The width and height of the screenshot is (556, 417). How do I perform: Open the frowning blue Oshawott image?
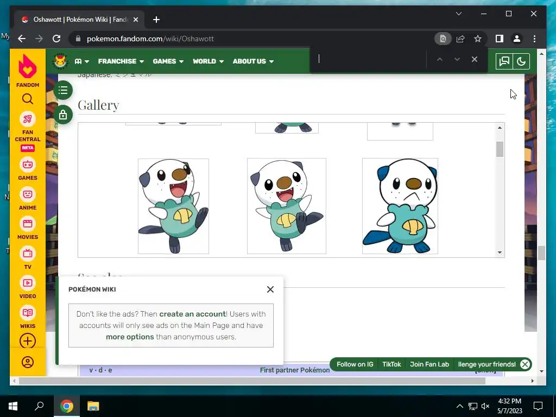point(400,206)
